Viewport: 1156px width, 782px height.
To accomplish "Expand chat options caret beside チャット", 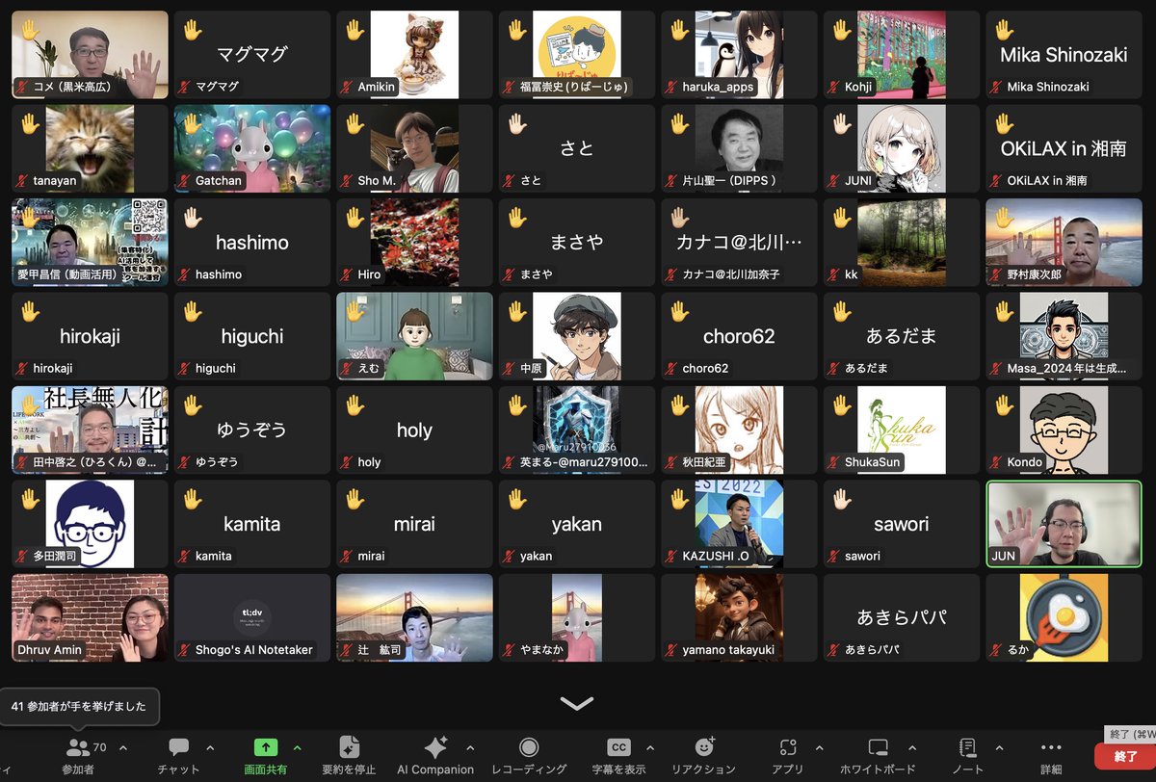I will (210, 747).
